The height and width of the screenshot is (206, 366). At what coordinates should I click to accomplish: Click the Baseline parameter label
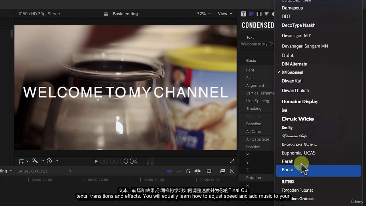254,124
